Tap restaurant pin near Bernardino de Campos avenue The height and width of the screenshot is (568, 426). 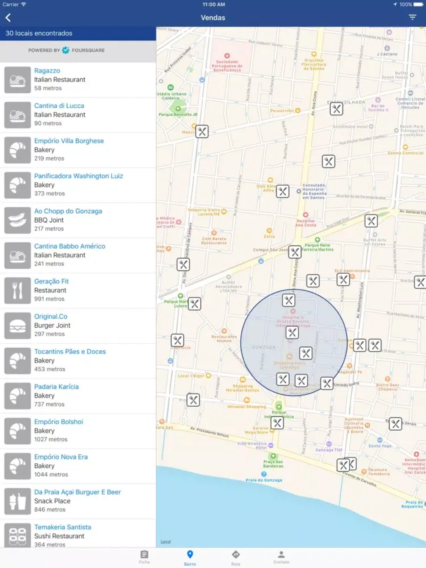tap(183, 265)
